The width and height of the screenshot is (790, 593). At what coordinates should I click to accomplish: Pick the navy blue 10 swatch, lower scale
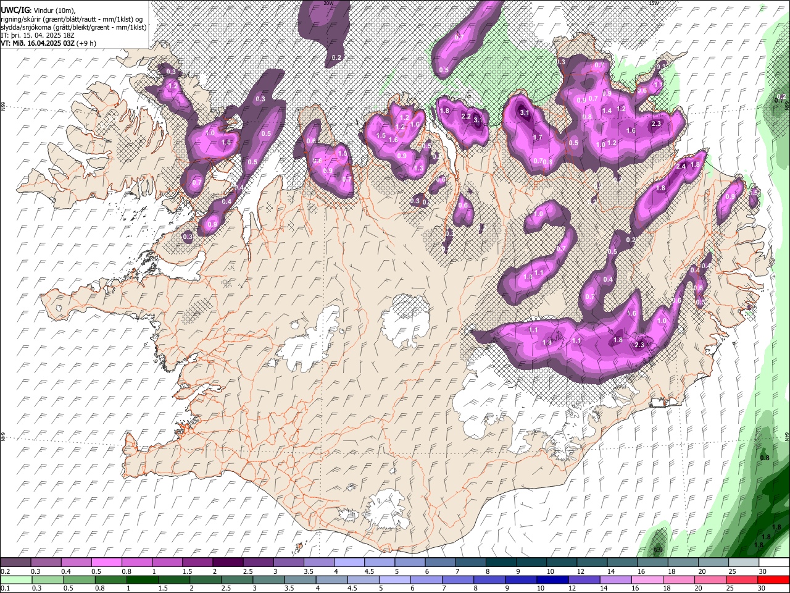(x=552, y=579)
